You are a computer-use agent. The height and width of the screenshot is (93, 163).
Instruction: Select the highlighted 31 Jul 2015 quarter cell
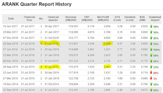51,67
